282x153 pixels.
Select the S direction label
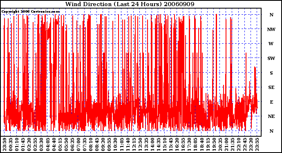[x=271, y=73]
